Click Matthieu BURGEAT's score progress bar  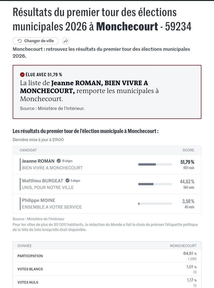pyautogui.click(x=155, y=184)
